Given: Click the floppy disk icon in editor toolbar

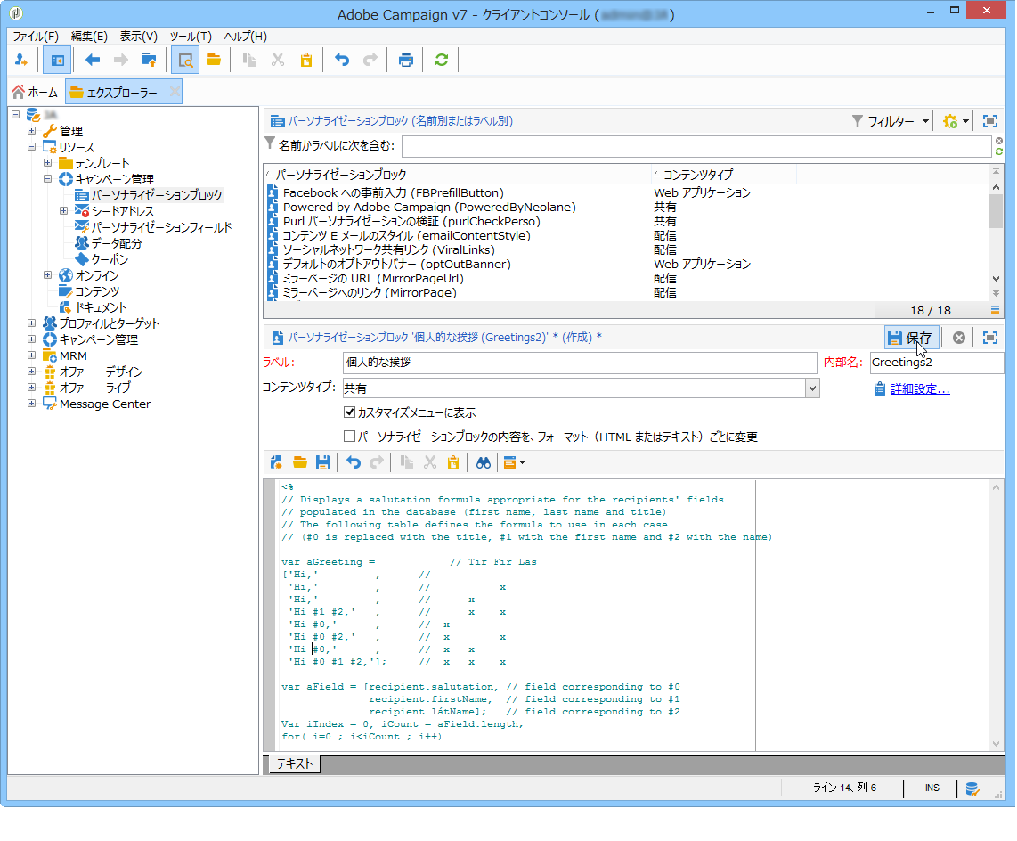Looking at the screenshot, I should pyautogui.click(x=323, y=462).
